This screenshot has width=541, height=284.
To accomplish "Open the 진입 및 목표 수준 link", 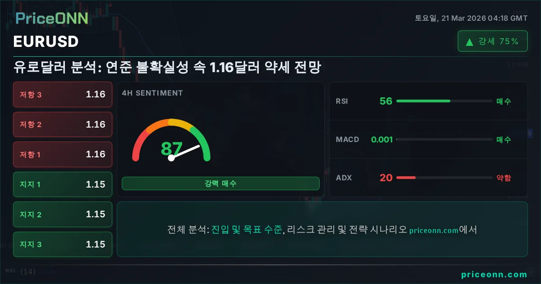I will click(x=247, y=230).
